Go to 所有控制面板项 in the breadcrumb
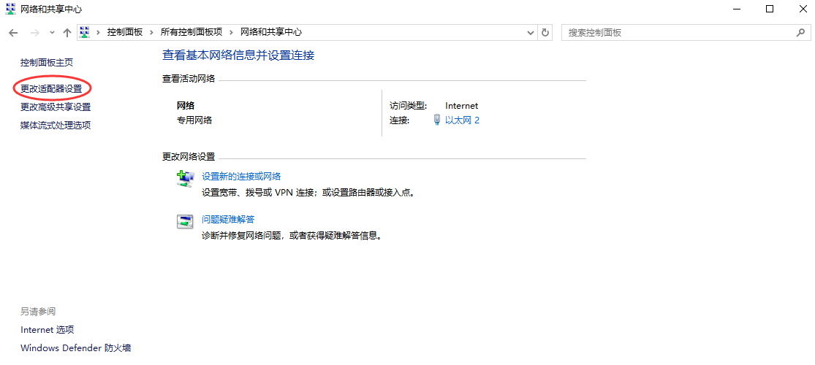Screen dimensions: 815x365 click(x=191, y=33)
